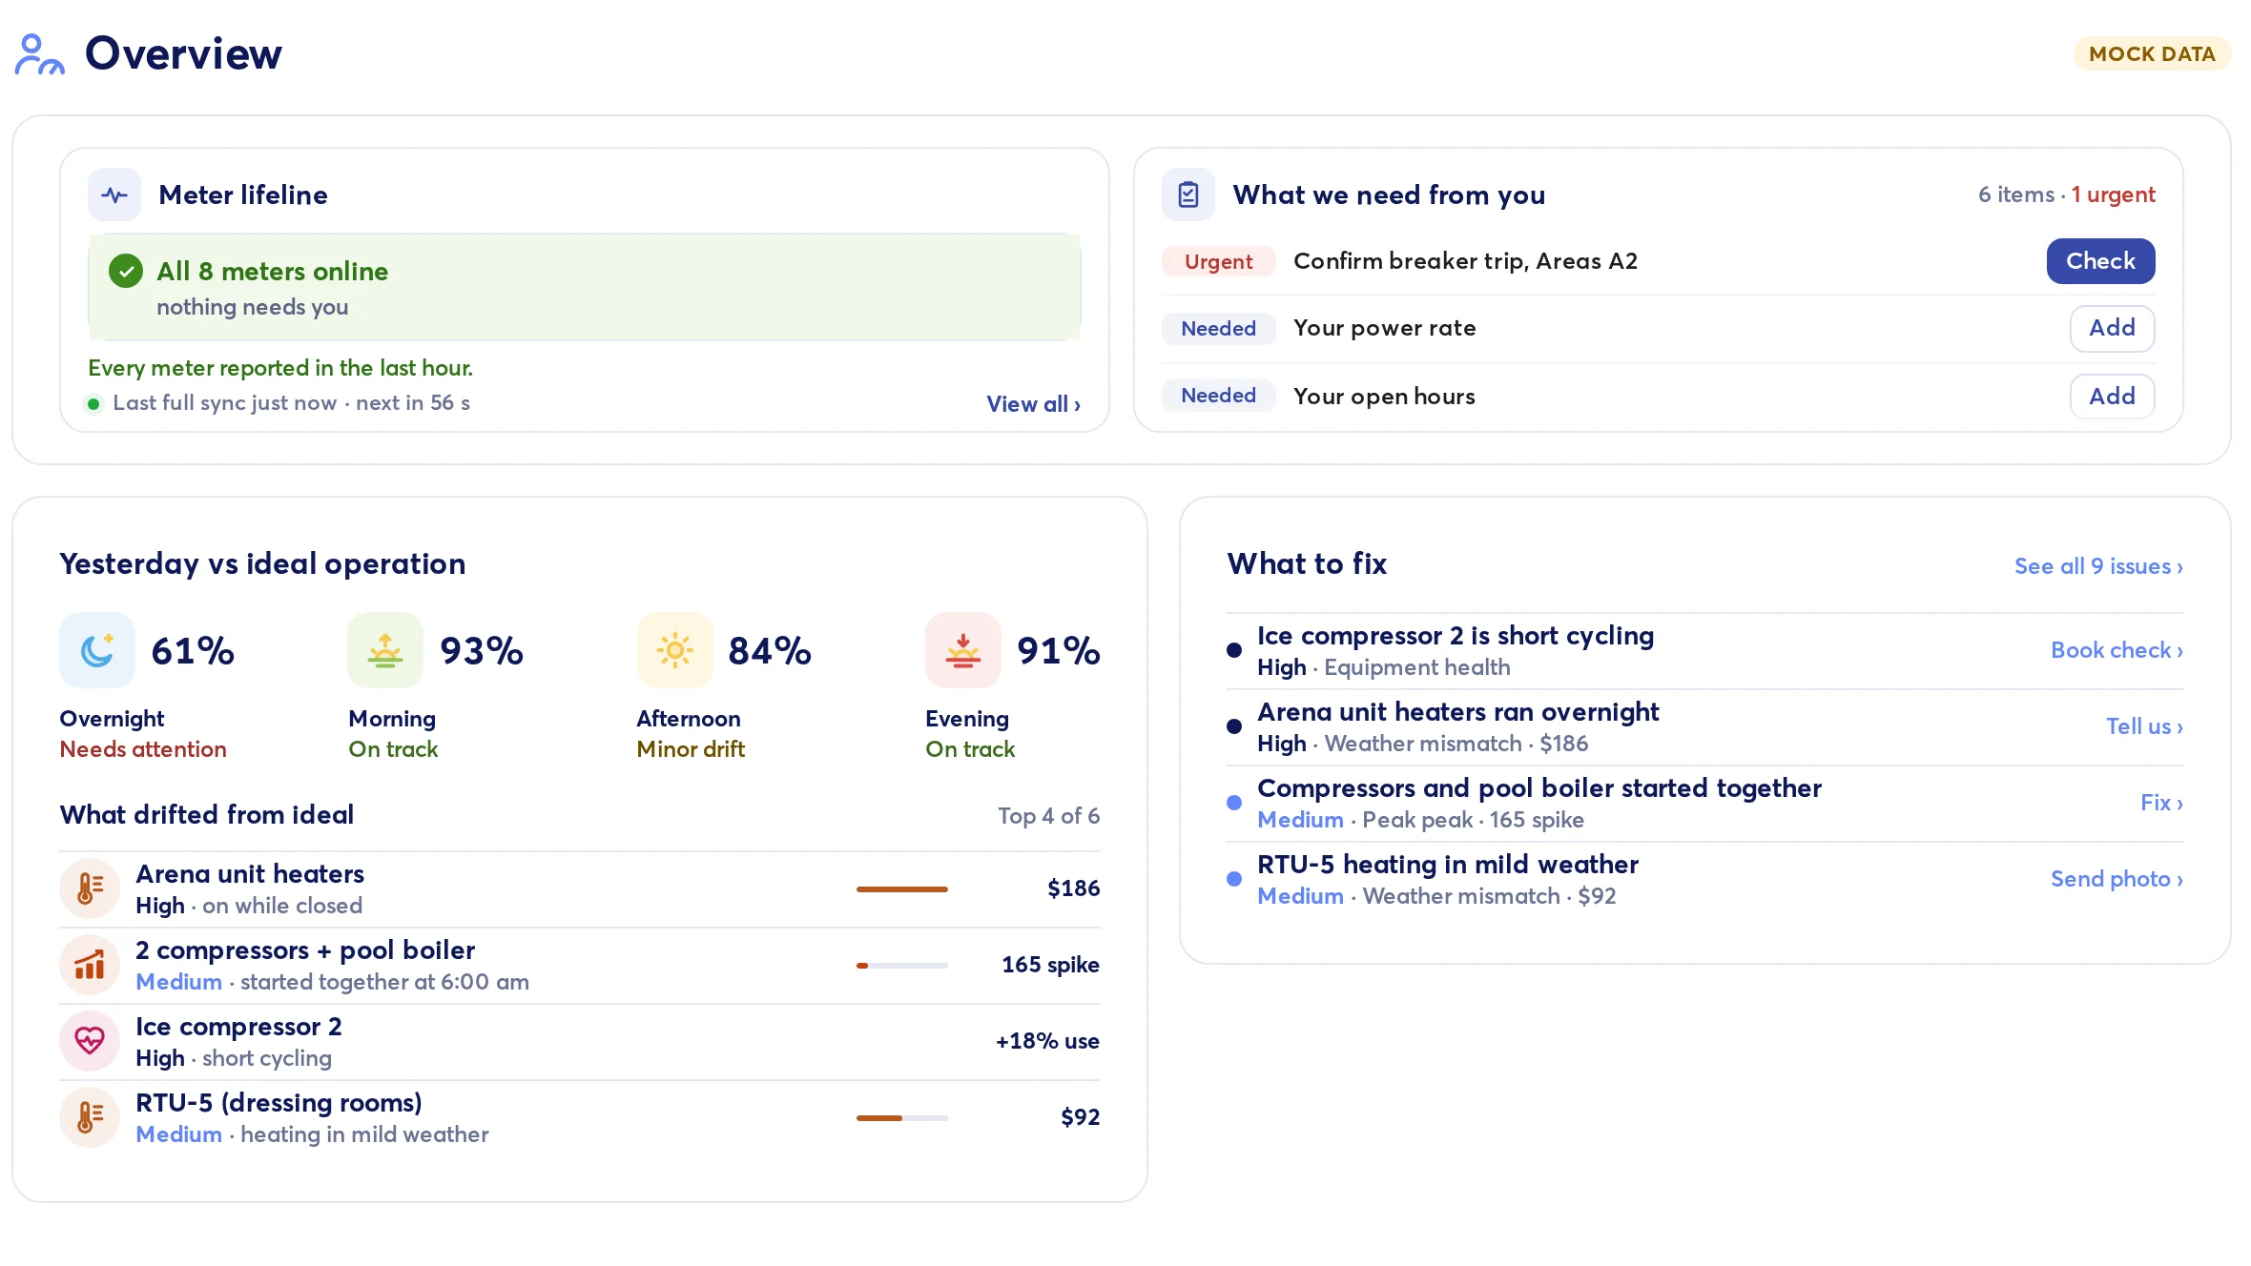Click the 'Ice compressor 2 is short cycling' issue

click(1705, 650)
